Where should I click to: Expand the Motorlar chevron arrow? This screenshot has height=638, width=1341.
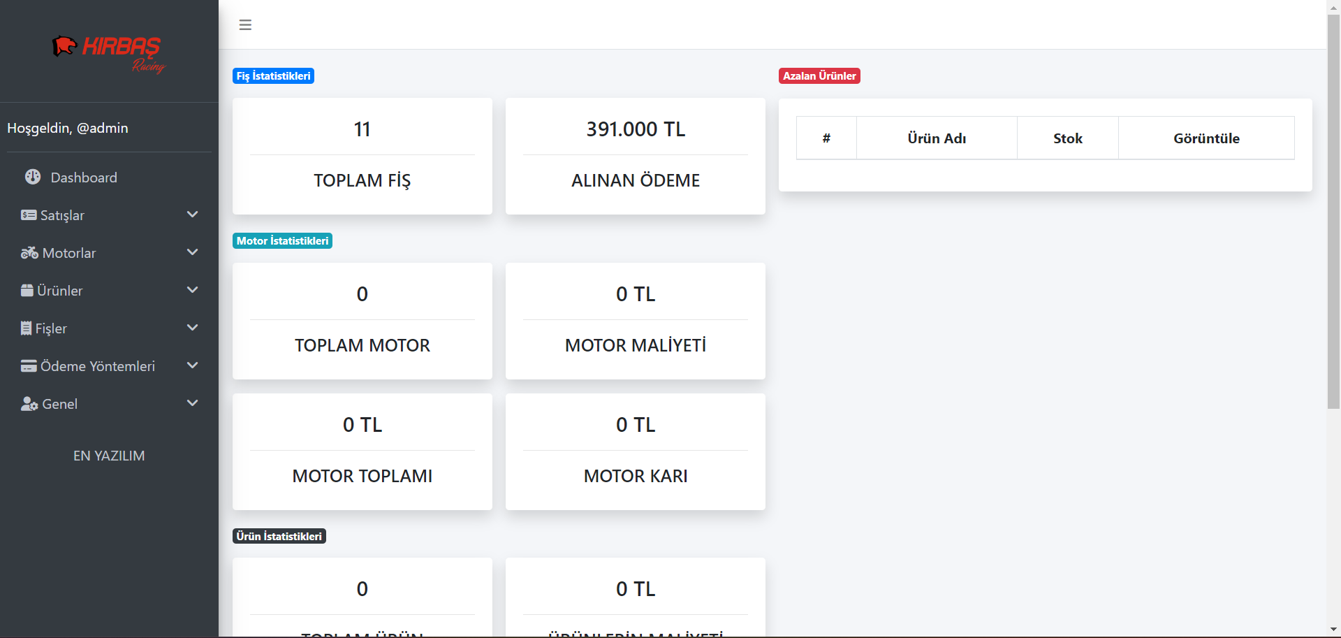pos(193,252)
